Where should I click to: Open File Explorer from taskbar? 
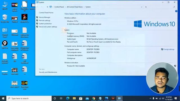click(x=74, y=98)
